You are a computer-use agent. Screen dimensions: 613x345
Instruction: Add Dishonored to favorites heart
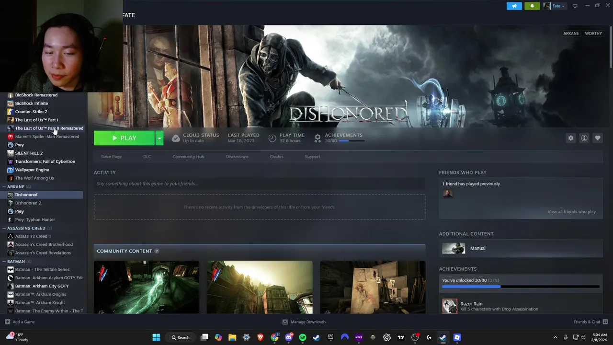pos(597,138)
